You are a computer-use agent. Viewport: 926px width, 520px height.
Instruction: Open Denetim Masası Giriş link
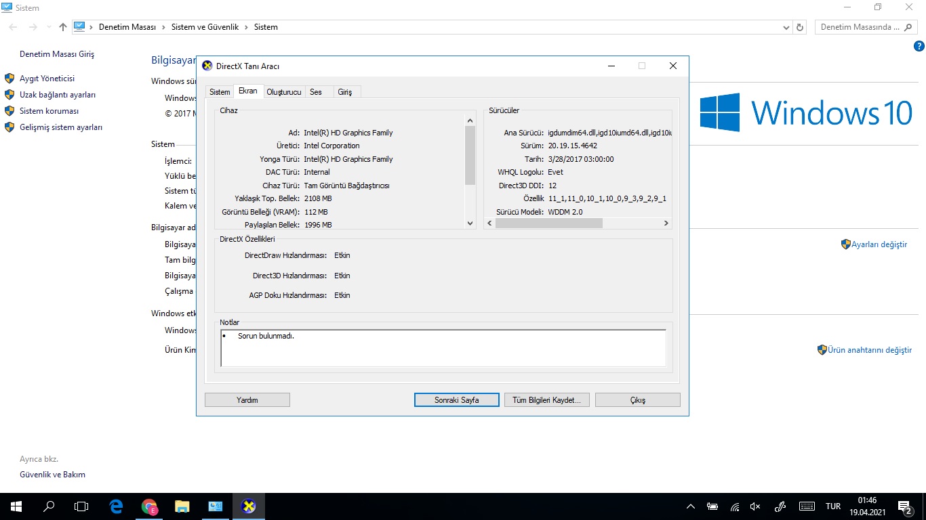(57, 54)
